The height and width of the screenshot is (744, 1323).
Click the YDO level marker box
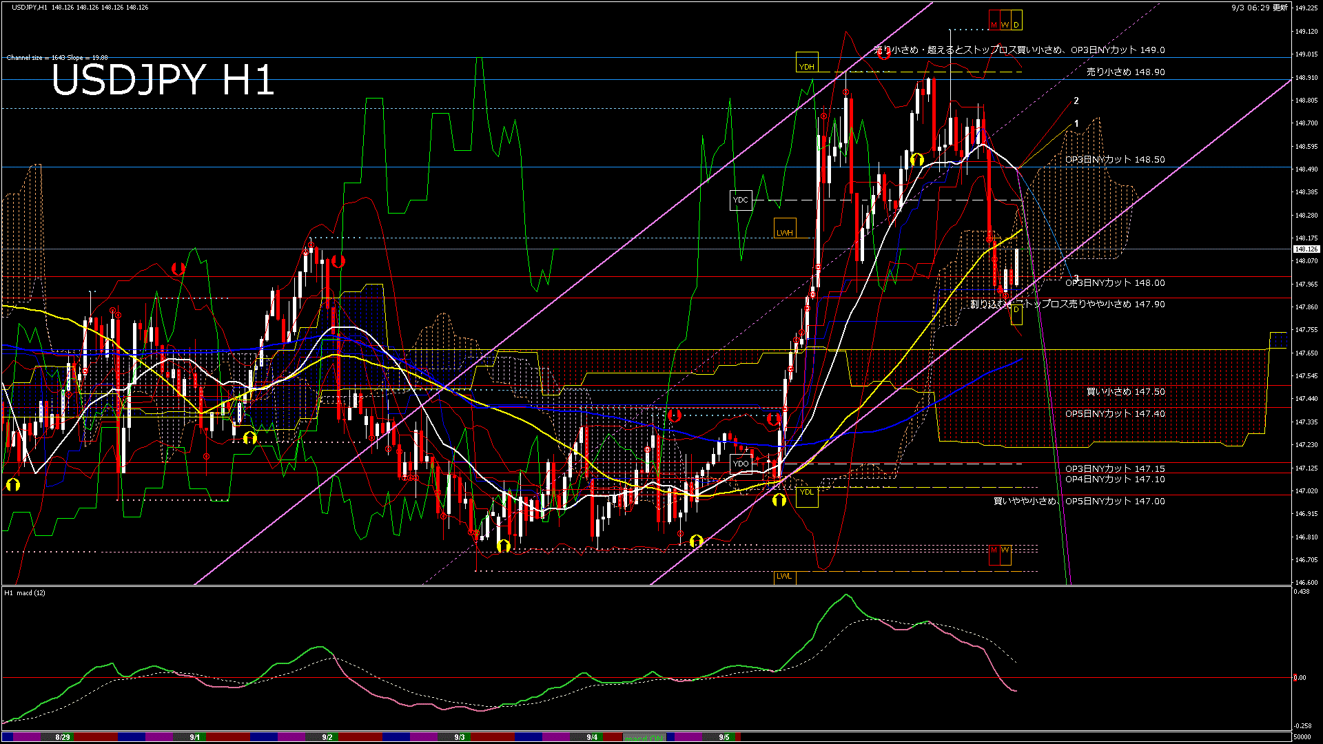[x=741, y=463]
